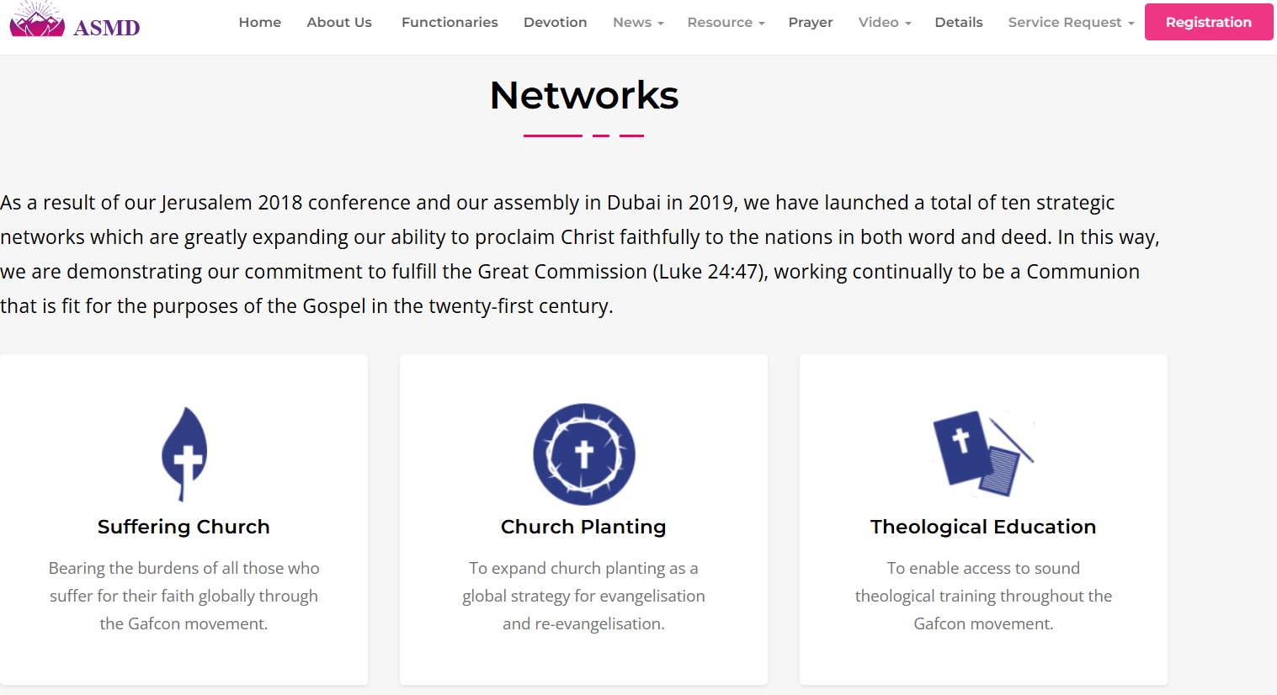The width and height of the screenshot is (1277, 695).
Task: Go to the Home menu item
Action: [x=260, y=23]
